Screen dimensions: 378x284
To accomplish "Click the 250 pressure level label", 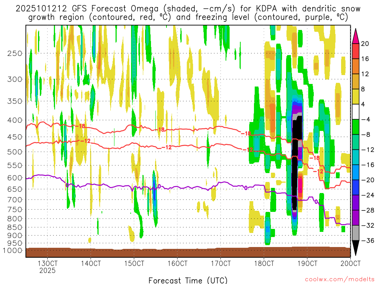I will pyautogui.click(x=14, y=53).
